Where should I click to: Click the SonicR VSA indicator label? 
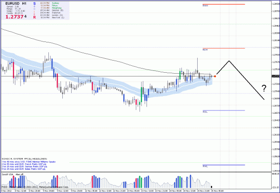(7, 174)
